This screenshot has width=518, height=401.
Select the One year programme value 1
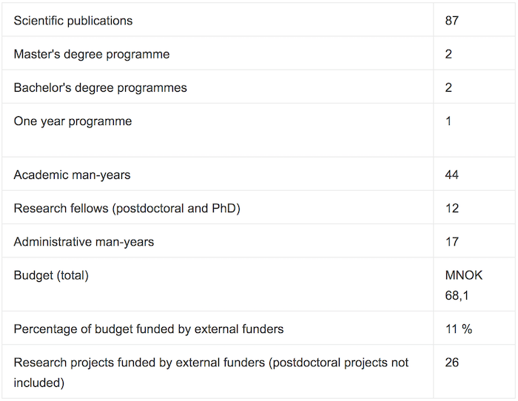coord(448,121)
